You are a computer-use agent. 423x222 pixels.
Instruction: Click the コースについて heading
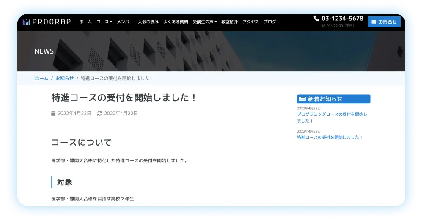82,142
